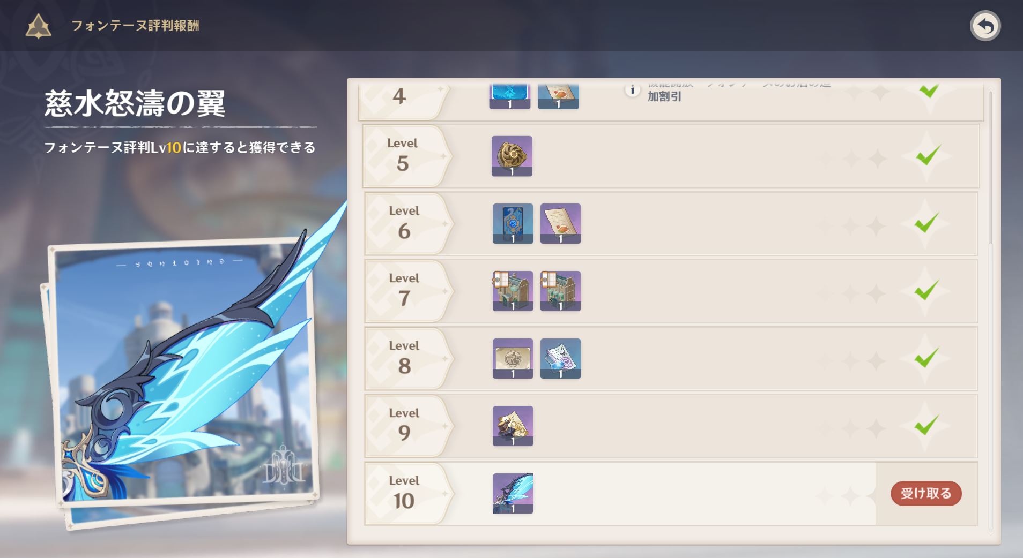Click the info icon beside Level 4 discount
This screenshot has width=1023, height=558.
pos(632,90)
